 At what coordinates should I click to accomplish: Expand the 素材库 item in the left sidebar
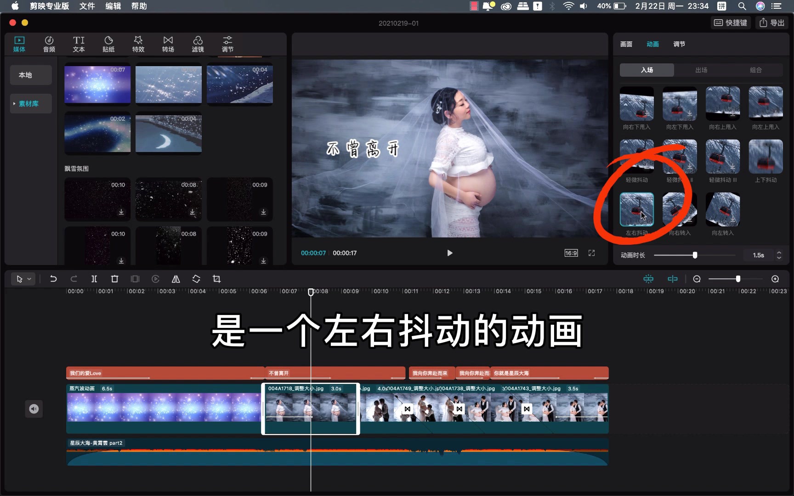pyautogui.click(x=14, y=103)
